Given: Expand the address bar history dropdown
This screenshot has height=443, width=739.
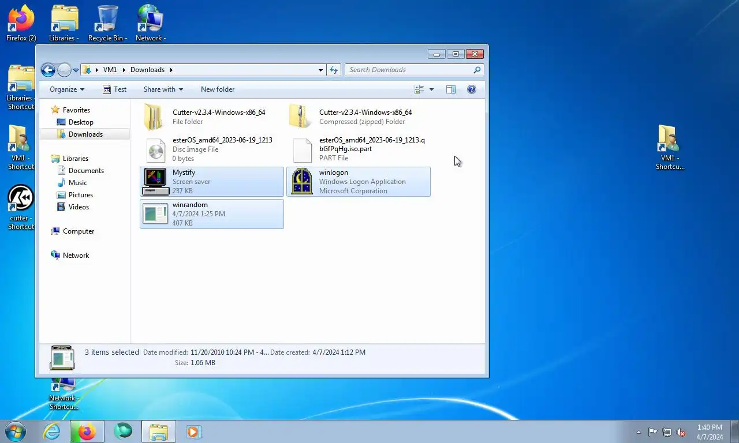Looking at the screenshot, I should point(321,70).
